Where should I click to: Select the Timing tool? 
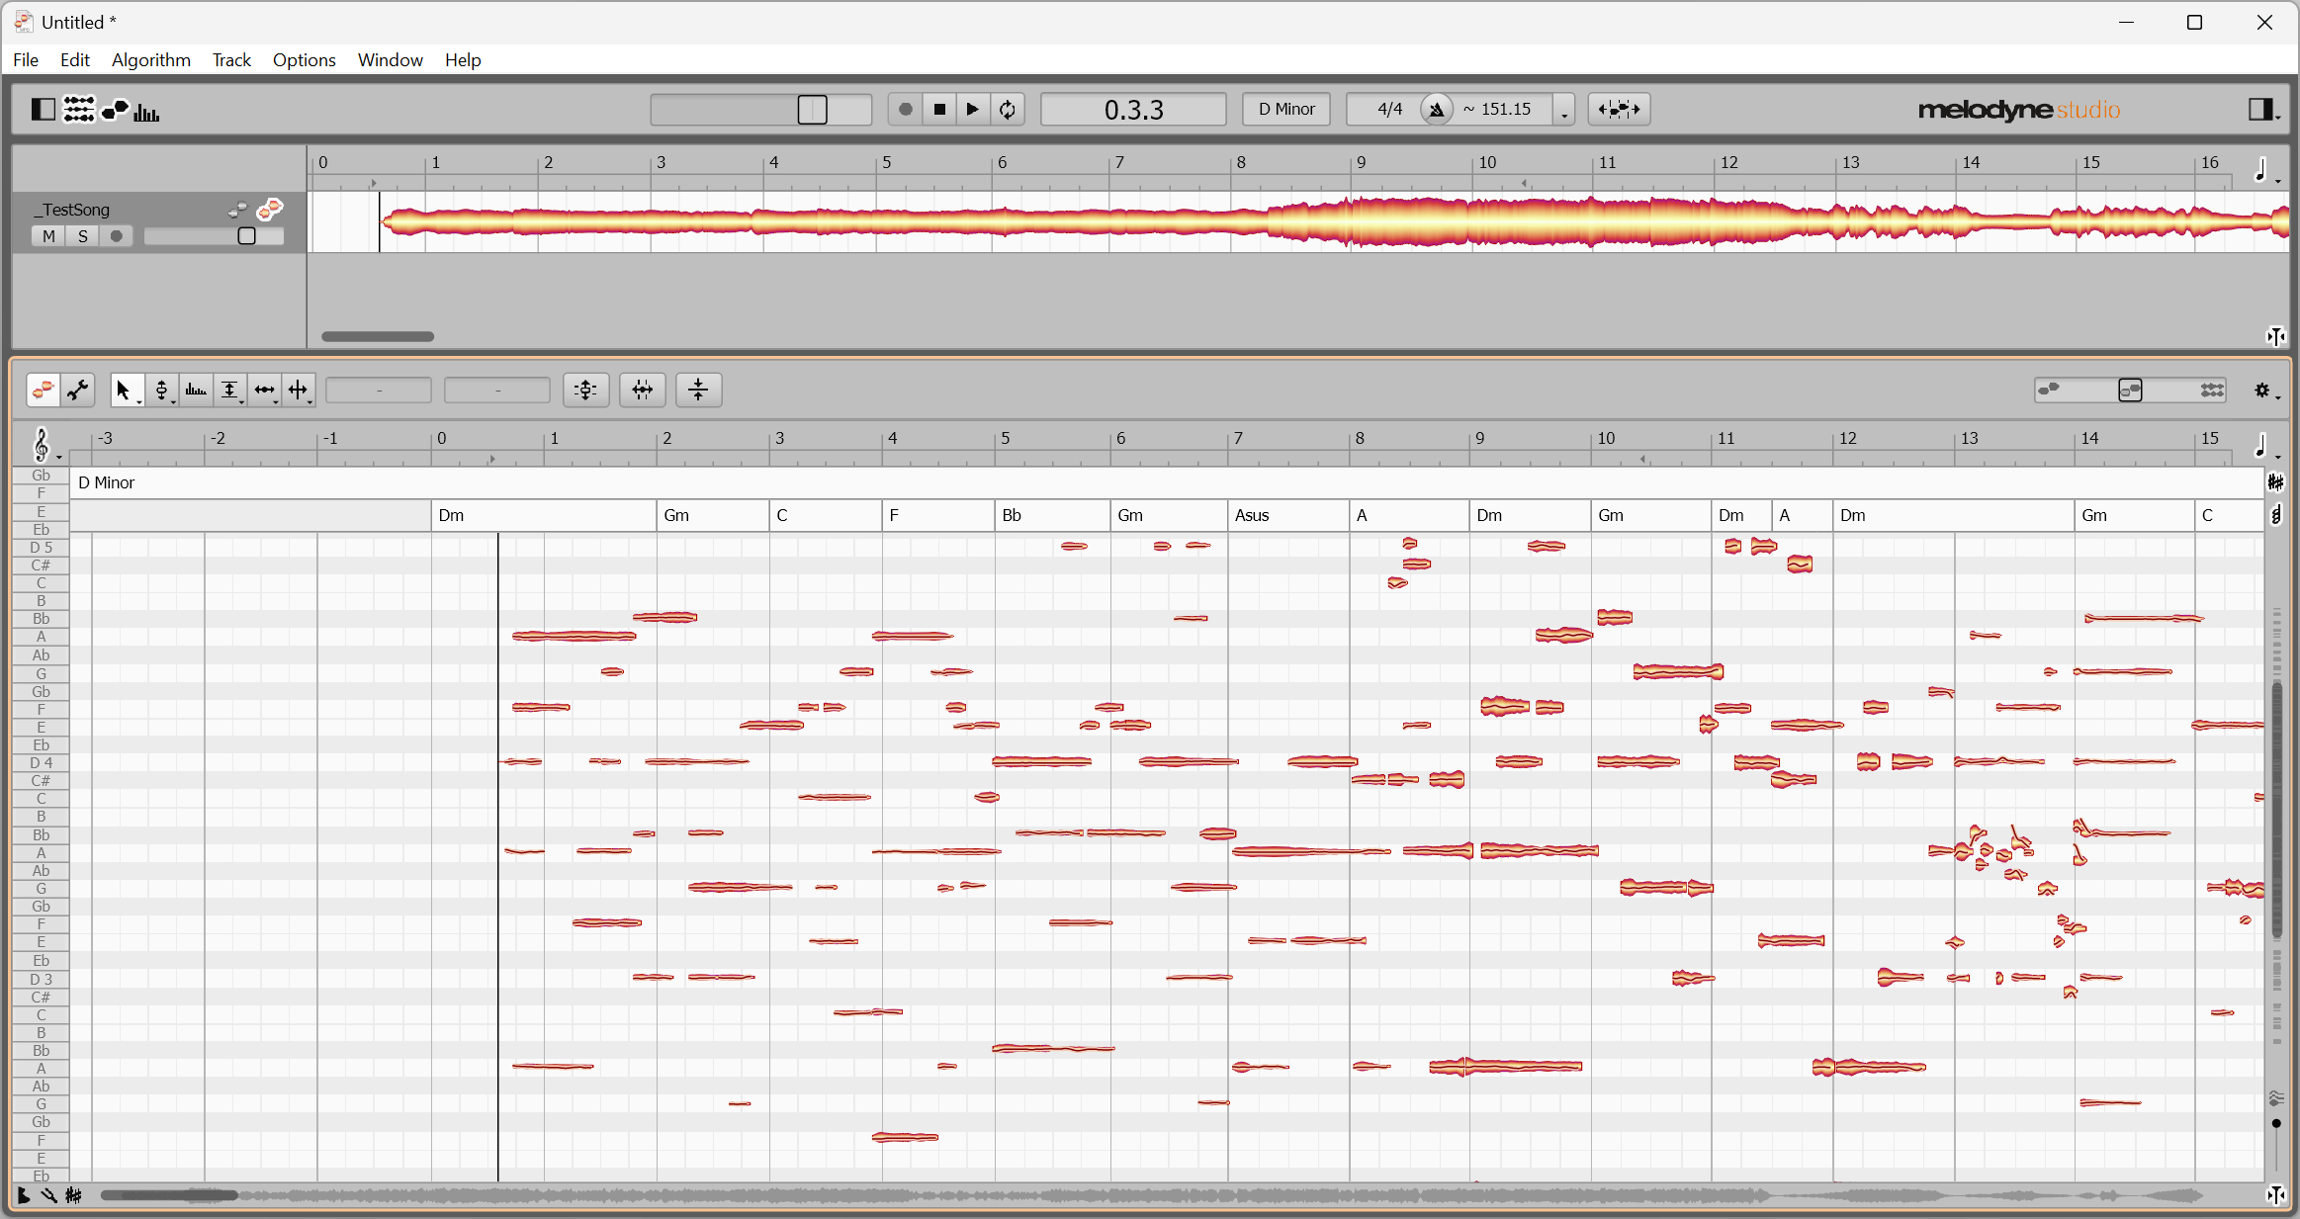(x=264, y=390)
